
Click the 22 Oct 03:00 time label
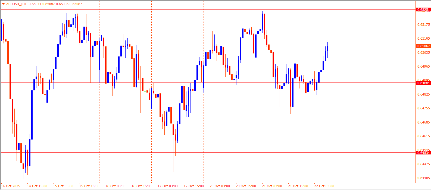(x=324, y=186)
